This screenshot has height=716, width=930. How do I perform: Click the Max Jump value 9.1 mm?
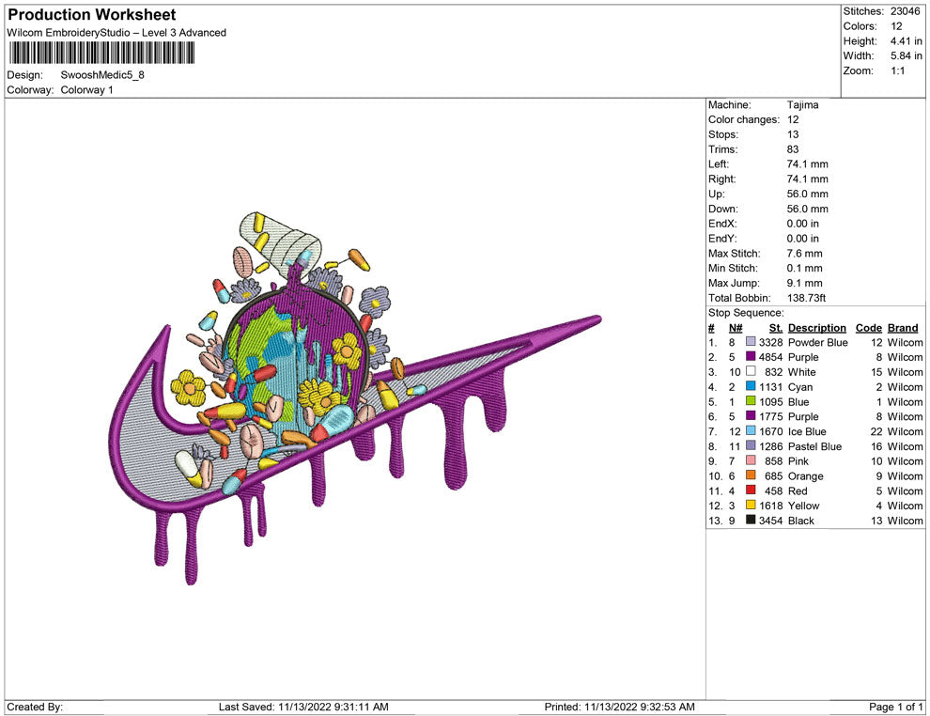coord(805,283)
